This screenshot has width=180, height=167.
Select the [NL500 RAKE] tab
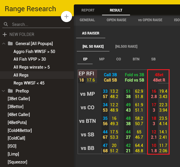[x=126, y=47]
